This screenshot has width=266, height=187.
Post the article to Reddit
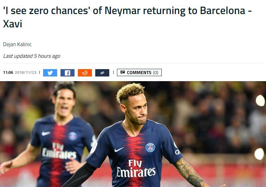[85, 73]
